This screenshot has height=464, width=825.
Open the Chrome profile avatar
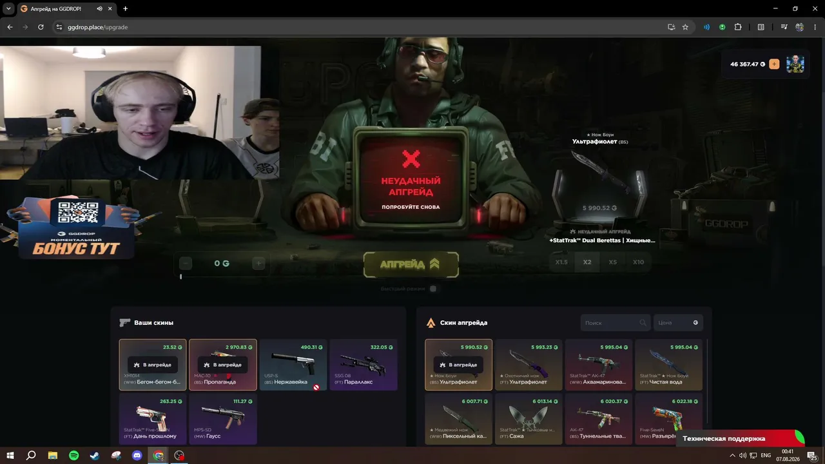(800, 27)
